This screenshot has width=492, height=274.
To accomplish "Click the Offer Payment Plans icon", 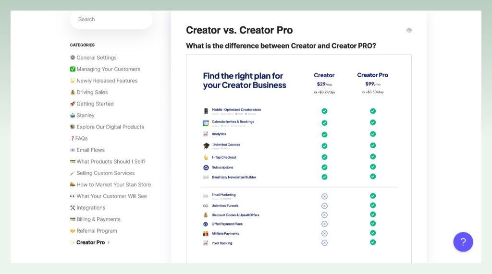I will point(206,224).
